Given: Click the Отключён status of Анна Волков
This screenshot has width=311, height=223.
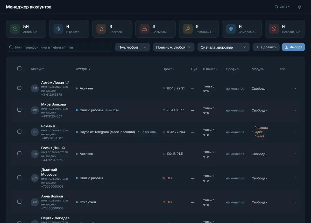Looking at the screenshot, I should pyautogui.click(x=88, y=202).
